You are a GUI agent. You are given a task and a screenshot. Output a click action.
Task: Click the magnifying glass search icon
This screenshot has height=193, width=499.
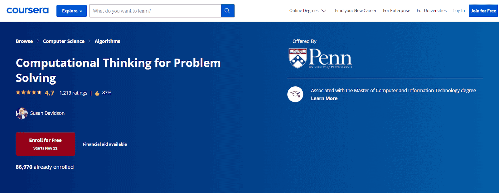[x=227, y=11]
